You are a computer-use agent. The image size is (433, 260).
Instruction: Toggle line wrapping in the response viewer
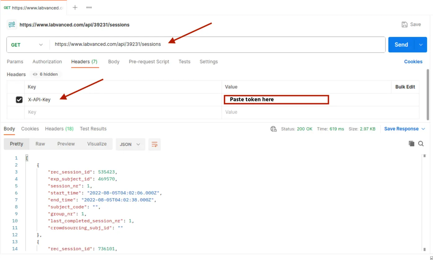(x=154, y=144)
